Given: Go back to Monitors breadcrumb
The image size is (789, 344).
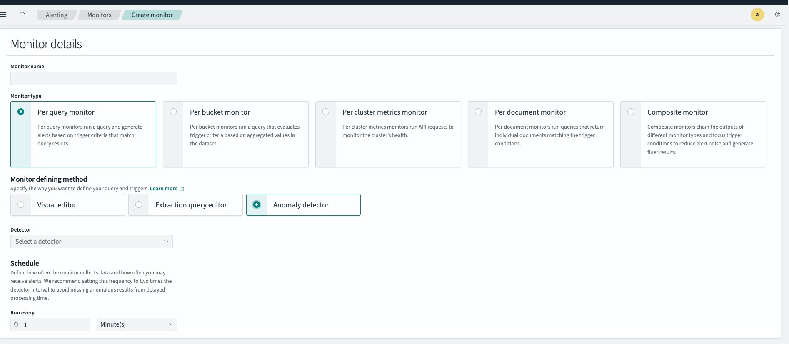Looking at the screenshot, I should tap(99, 15).
